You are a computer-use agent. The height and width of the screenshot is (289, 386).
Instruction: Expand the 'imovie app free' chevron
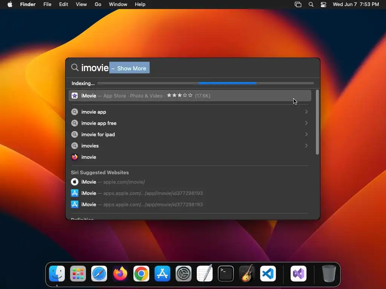click(x=306, y=123)
